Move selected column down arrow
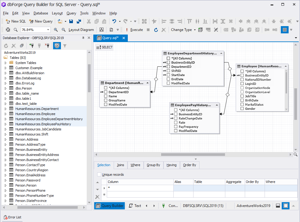300x222 pixels. (x=97, y=190)
